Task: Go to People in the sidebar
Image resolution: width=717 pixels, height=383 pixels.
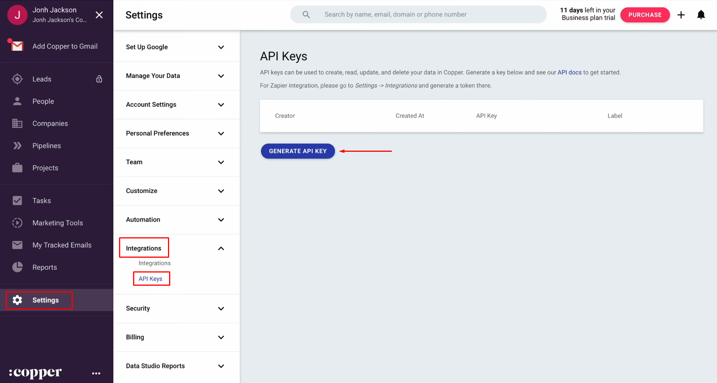Action: (x=43, y=101)
